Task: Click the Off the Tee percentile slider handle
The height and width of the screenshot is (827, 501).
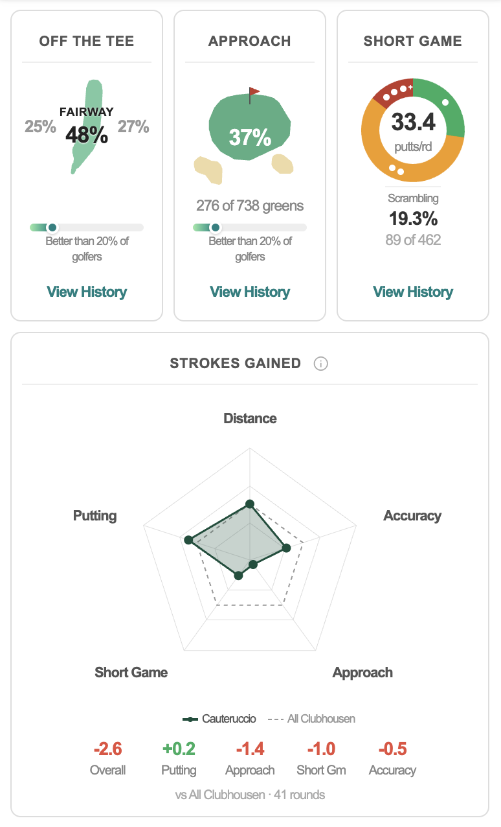Action: click(x=51, y=227)
